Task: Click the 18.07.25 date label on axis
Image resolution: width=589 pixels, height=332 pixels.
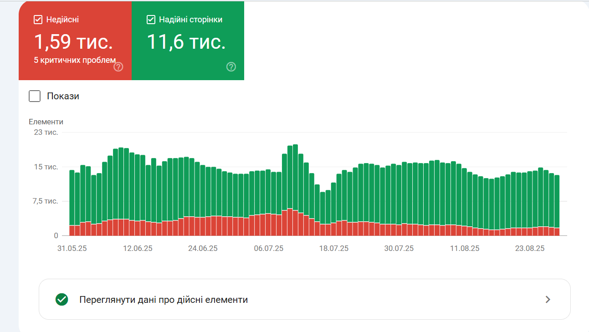Action: [334, 248]
